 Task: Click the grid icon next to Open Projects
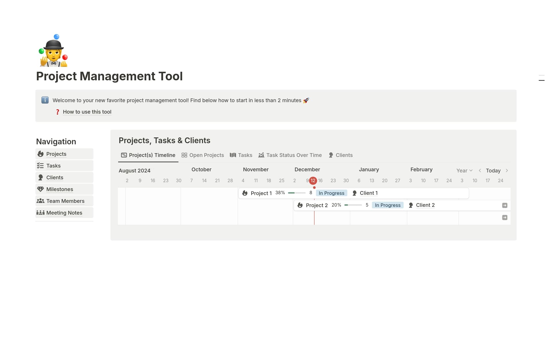coord(184,155)
